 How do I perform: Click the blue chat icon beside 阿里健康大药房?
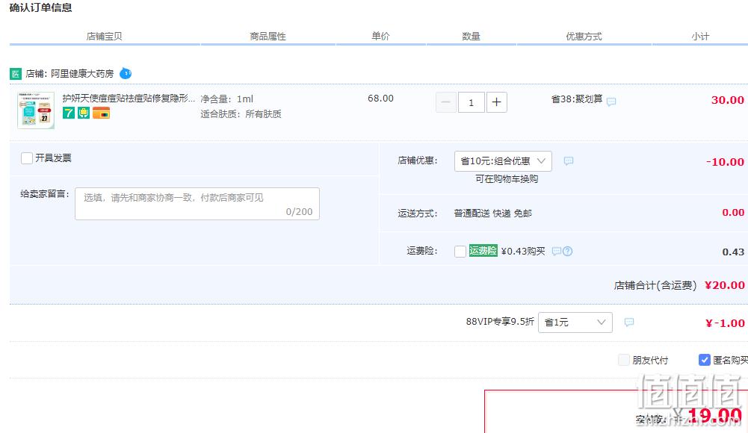[126, 73]
